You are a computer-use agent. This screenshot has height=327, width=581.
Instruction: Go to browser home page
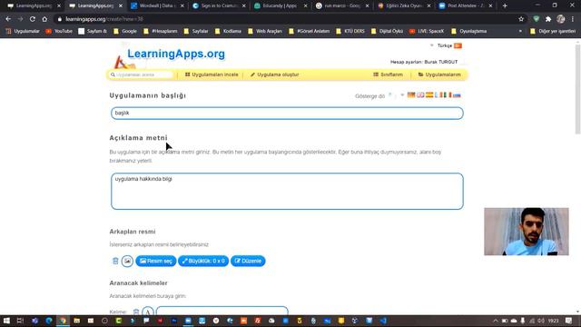pyautogui.click(x=44, y=19)
